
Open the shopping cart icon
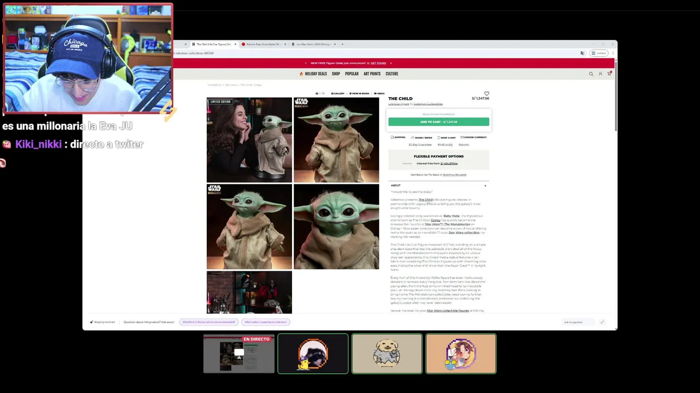click(609, 74)
